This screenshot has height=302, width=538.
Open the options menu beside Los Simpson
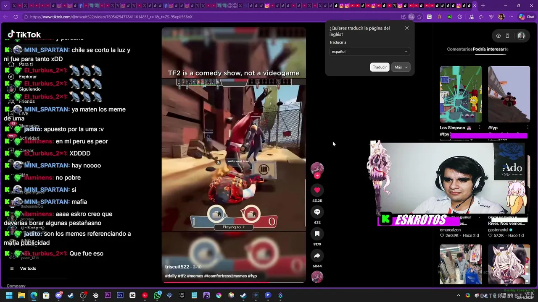[480, 128]
